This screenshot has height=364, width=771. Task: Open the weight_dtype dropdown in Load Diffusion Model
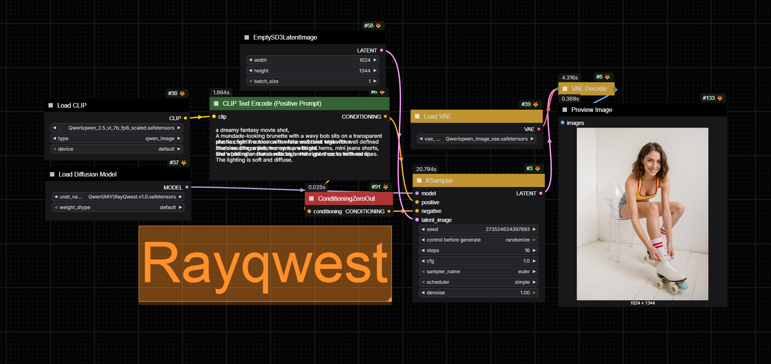tap(118, 207)
